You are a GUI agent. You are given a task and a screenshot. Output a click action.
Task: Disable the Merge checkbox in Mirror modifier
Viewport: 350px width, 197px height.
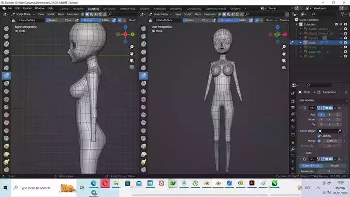(319, 141)
